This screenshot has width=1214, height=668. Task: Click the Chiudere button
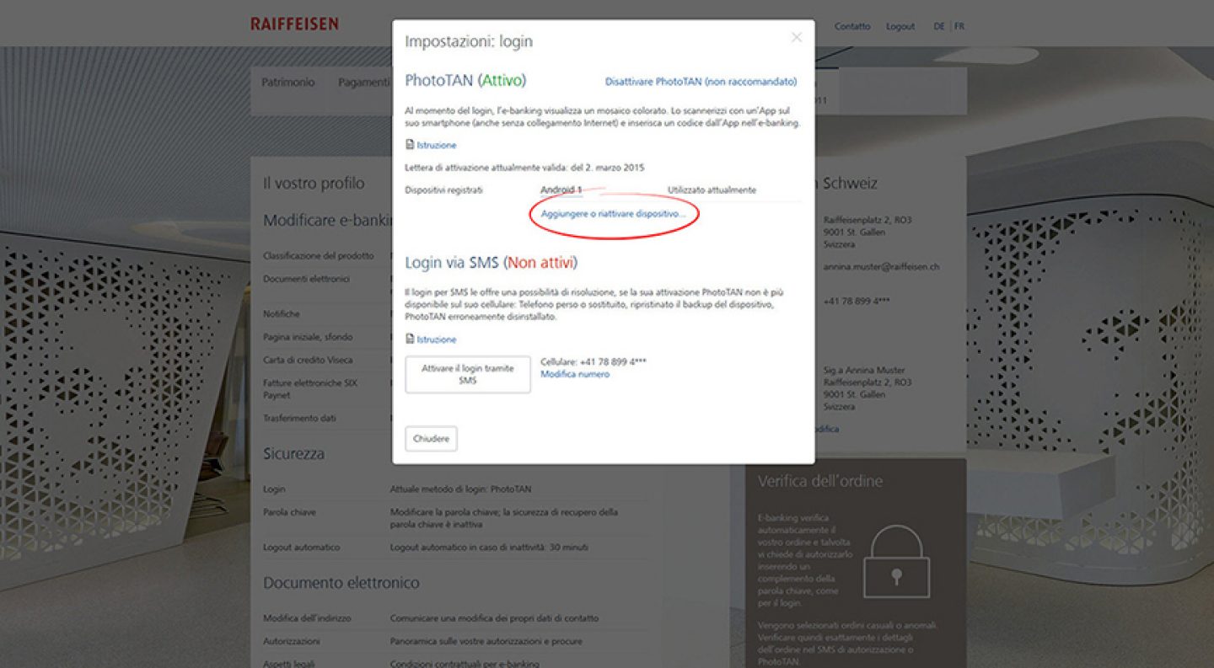point(431,438)
